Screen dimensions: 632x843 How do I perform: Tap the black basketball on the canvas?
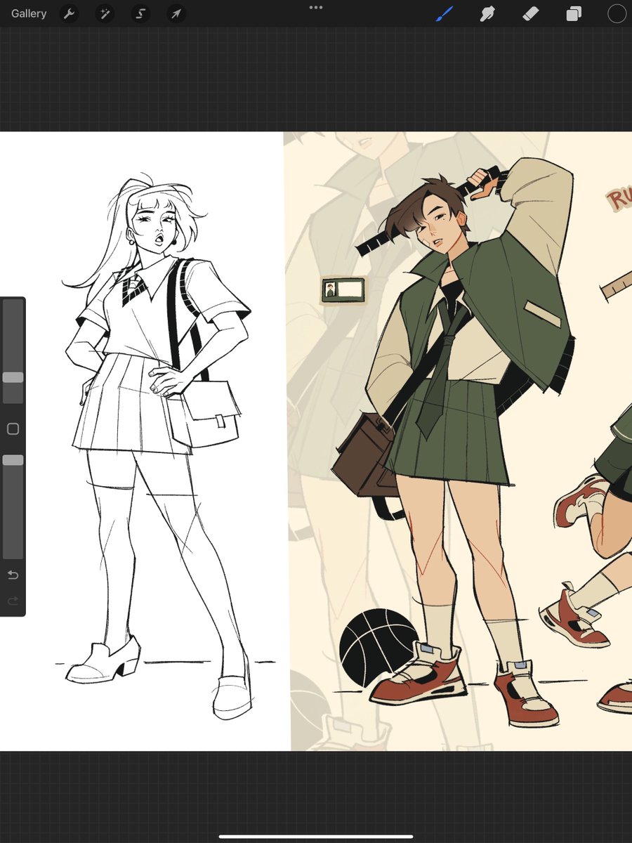[378, 648]
